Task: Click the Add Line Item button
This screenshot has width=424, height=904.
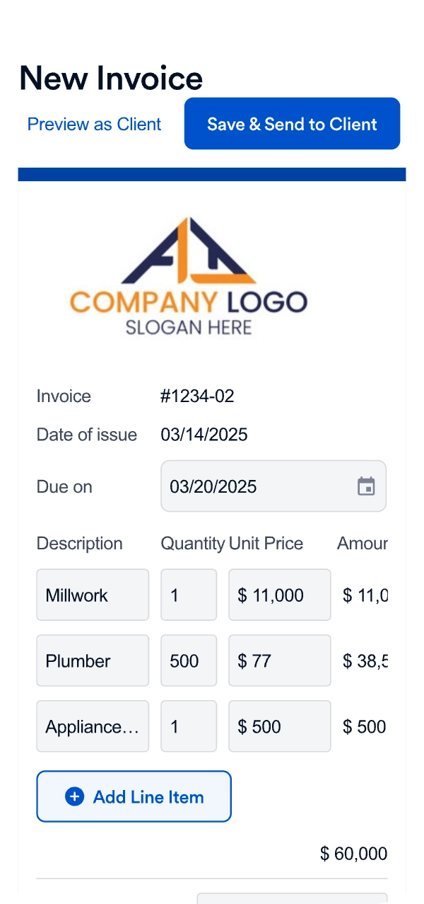Action: (134, 796)
